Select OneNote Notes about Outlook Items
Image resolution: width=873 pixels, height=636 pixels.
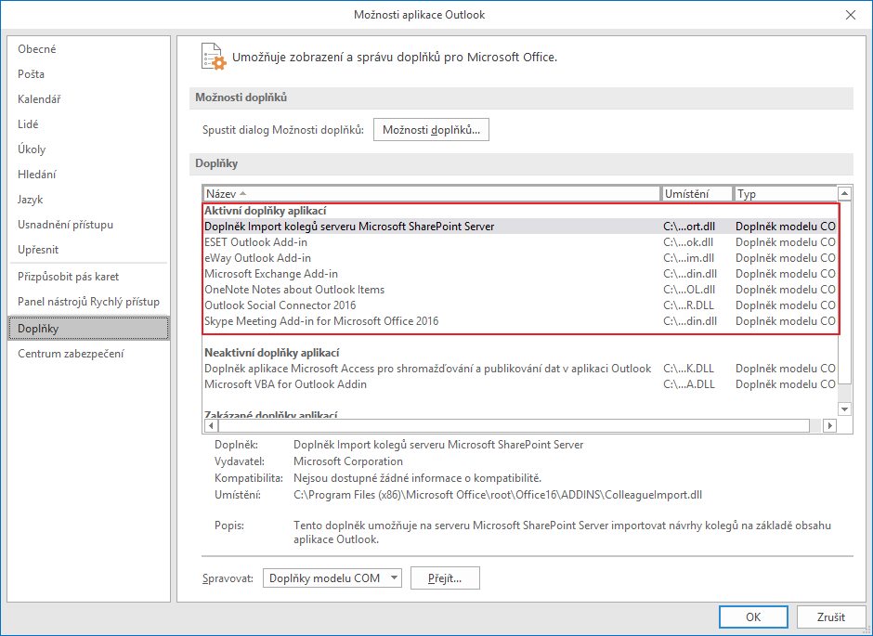tap(520, 290)
